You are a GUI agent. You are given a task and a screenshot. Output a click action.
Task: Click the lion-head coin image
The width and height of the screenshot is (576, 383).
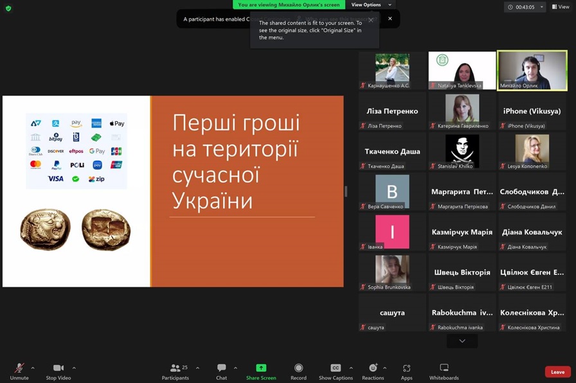point(46,229)
